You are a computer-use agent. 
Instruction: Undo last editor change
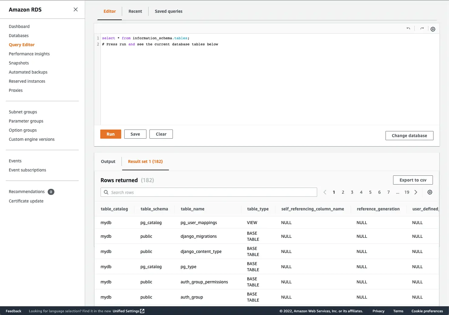[408, 28]
